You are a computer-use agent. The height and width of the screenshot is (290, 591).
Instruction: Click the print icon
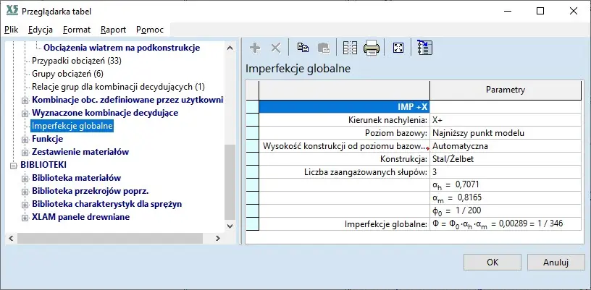point(372,48)
